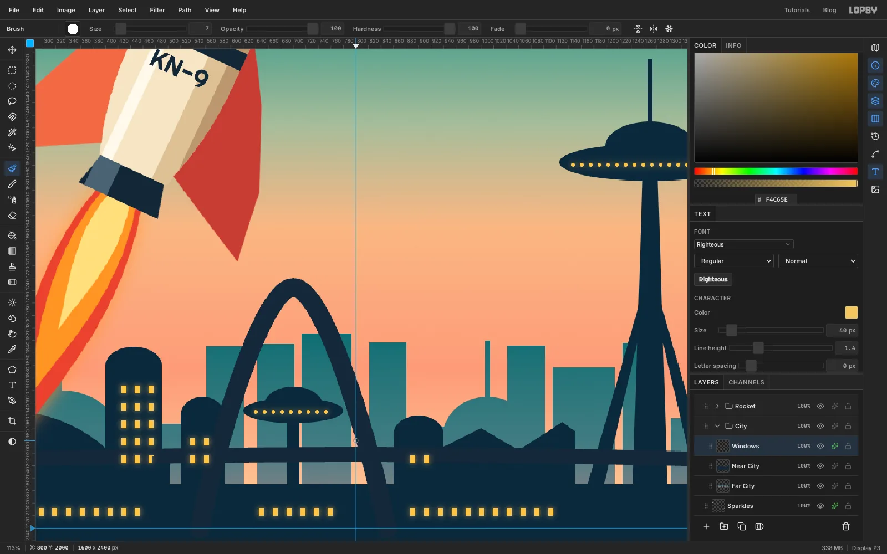Hide the Near City layer

[x=820, y=466]
